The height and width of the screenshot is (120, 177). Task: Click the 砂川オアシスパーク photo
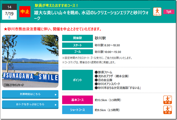(30, 61)
